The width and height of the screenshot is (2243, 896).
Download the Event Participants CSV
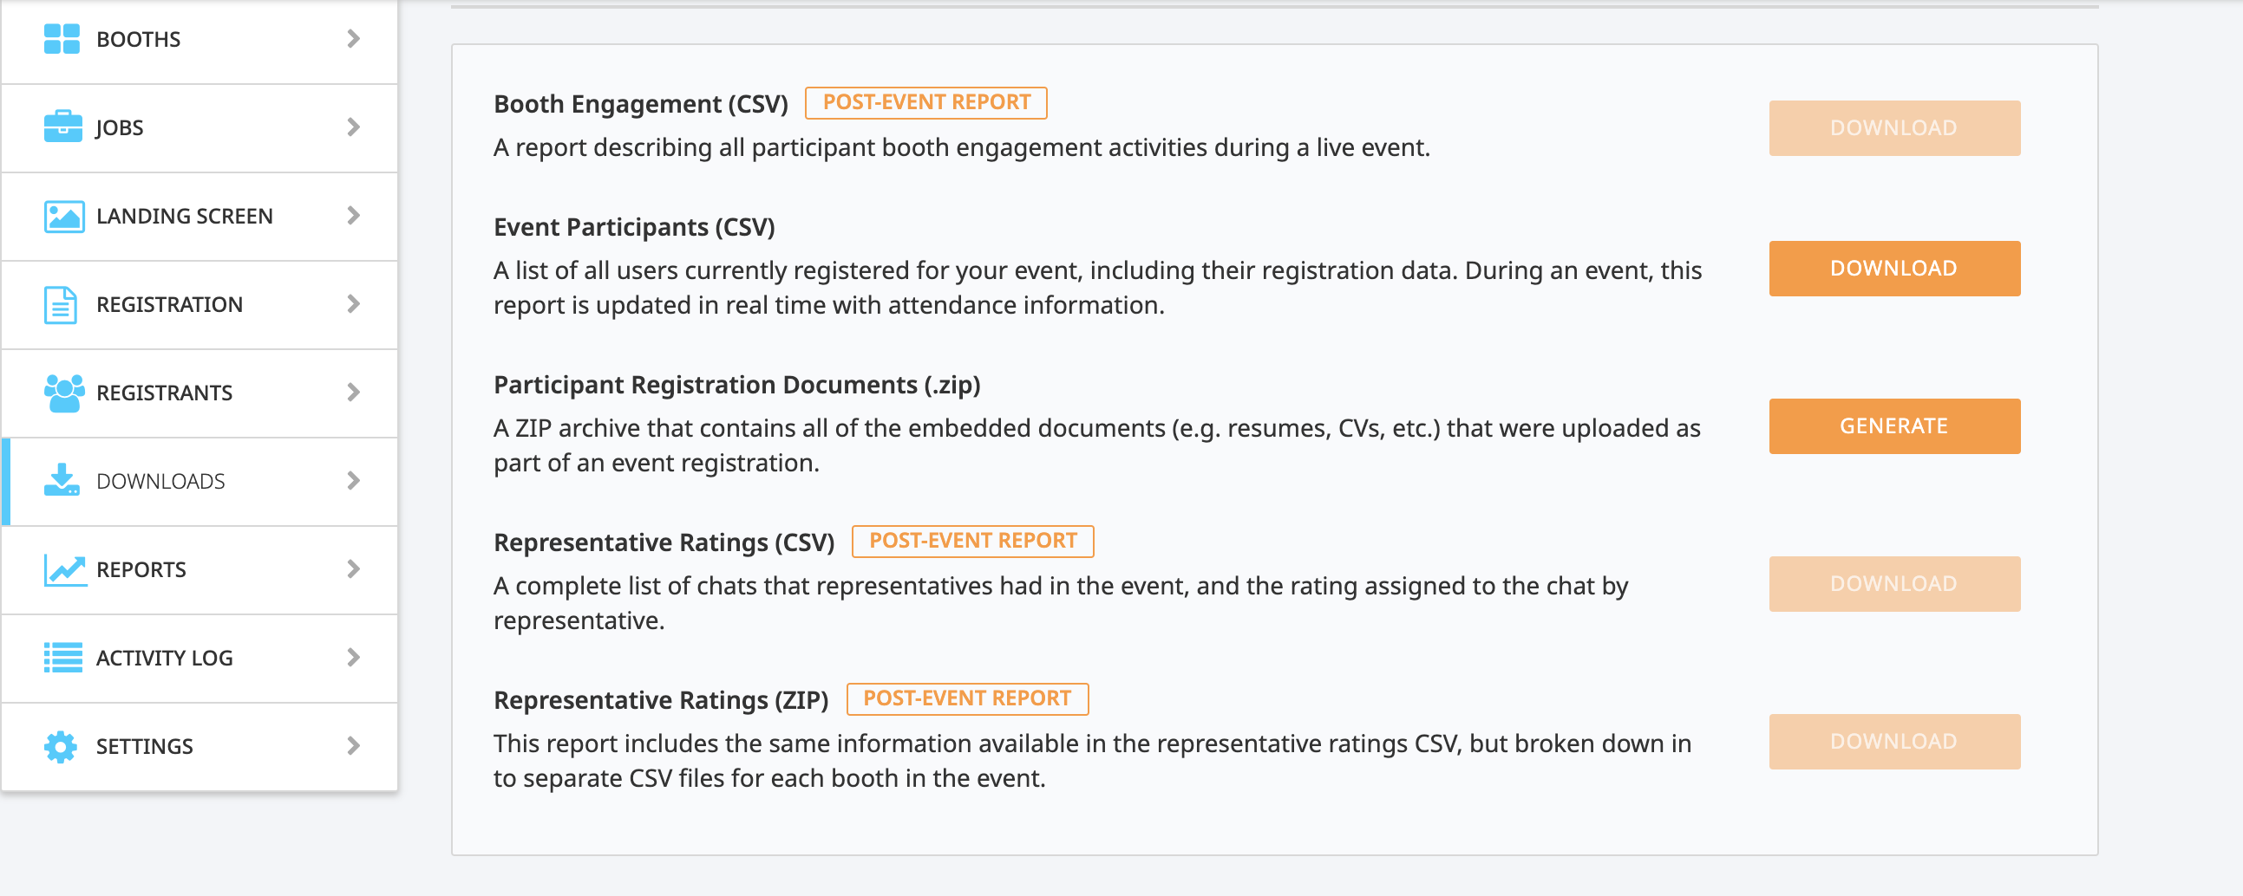tap(1893, 269)
